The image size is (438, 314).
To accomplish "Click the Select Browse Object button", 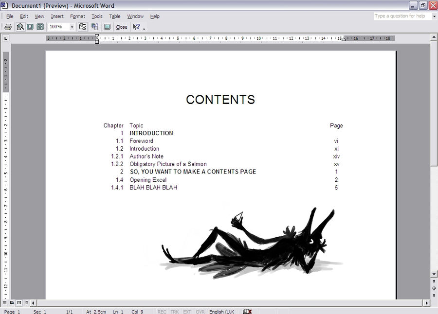I will [x=434, y=288].
